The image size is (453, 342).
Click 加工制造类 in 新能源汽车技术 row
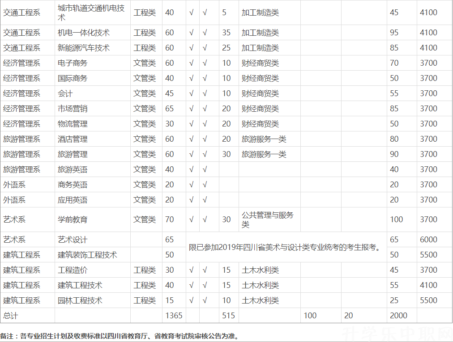tap(269, 48)
